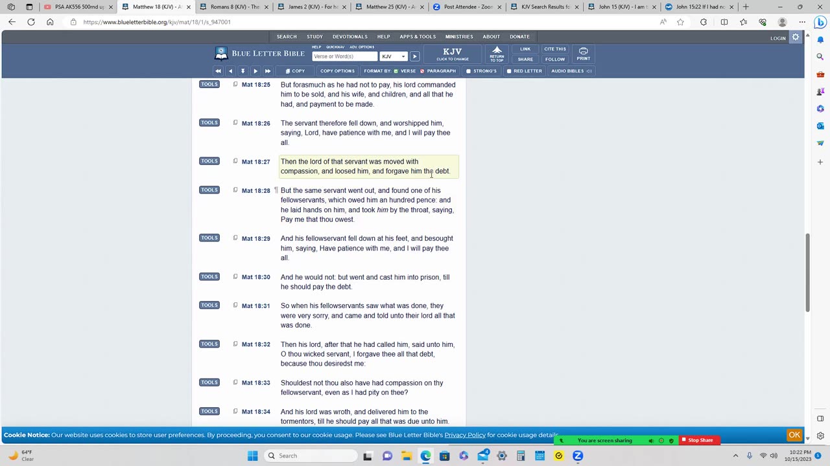Screen dimensions: 830x466
Task: Open Tools dropdown for Mat 18:25
Action: (x=209, y=84)
